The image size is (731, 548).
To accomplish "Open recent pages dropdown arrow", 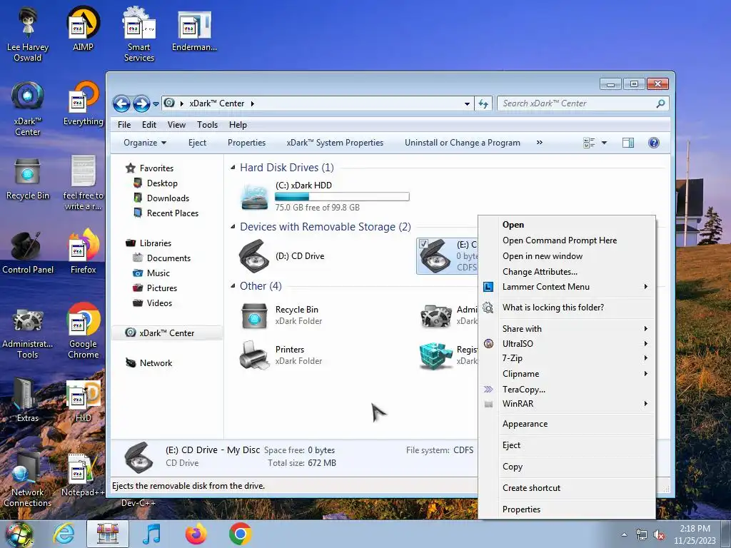I will pyautogui.click(x=156, y=104).
